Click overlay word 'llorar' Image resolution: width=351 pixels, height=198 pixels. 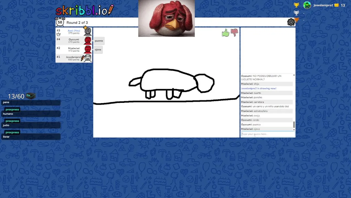(6, 137)
